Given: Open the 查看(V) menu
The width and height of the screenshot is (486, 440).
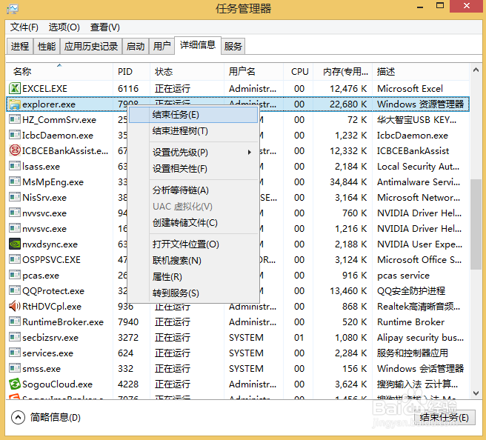Looking at the screenshot, I should coord(104,27).
